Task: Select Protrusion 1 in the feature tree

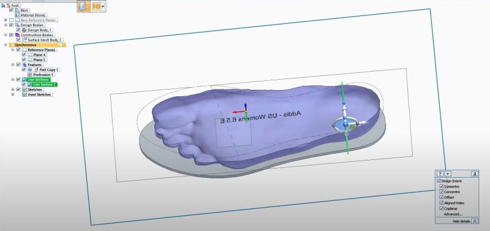Action: pos(43,75)
